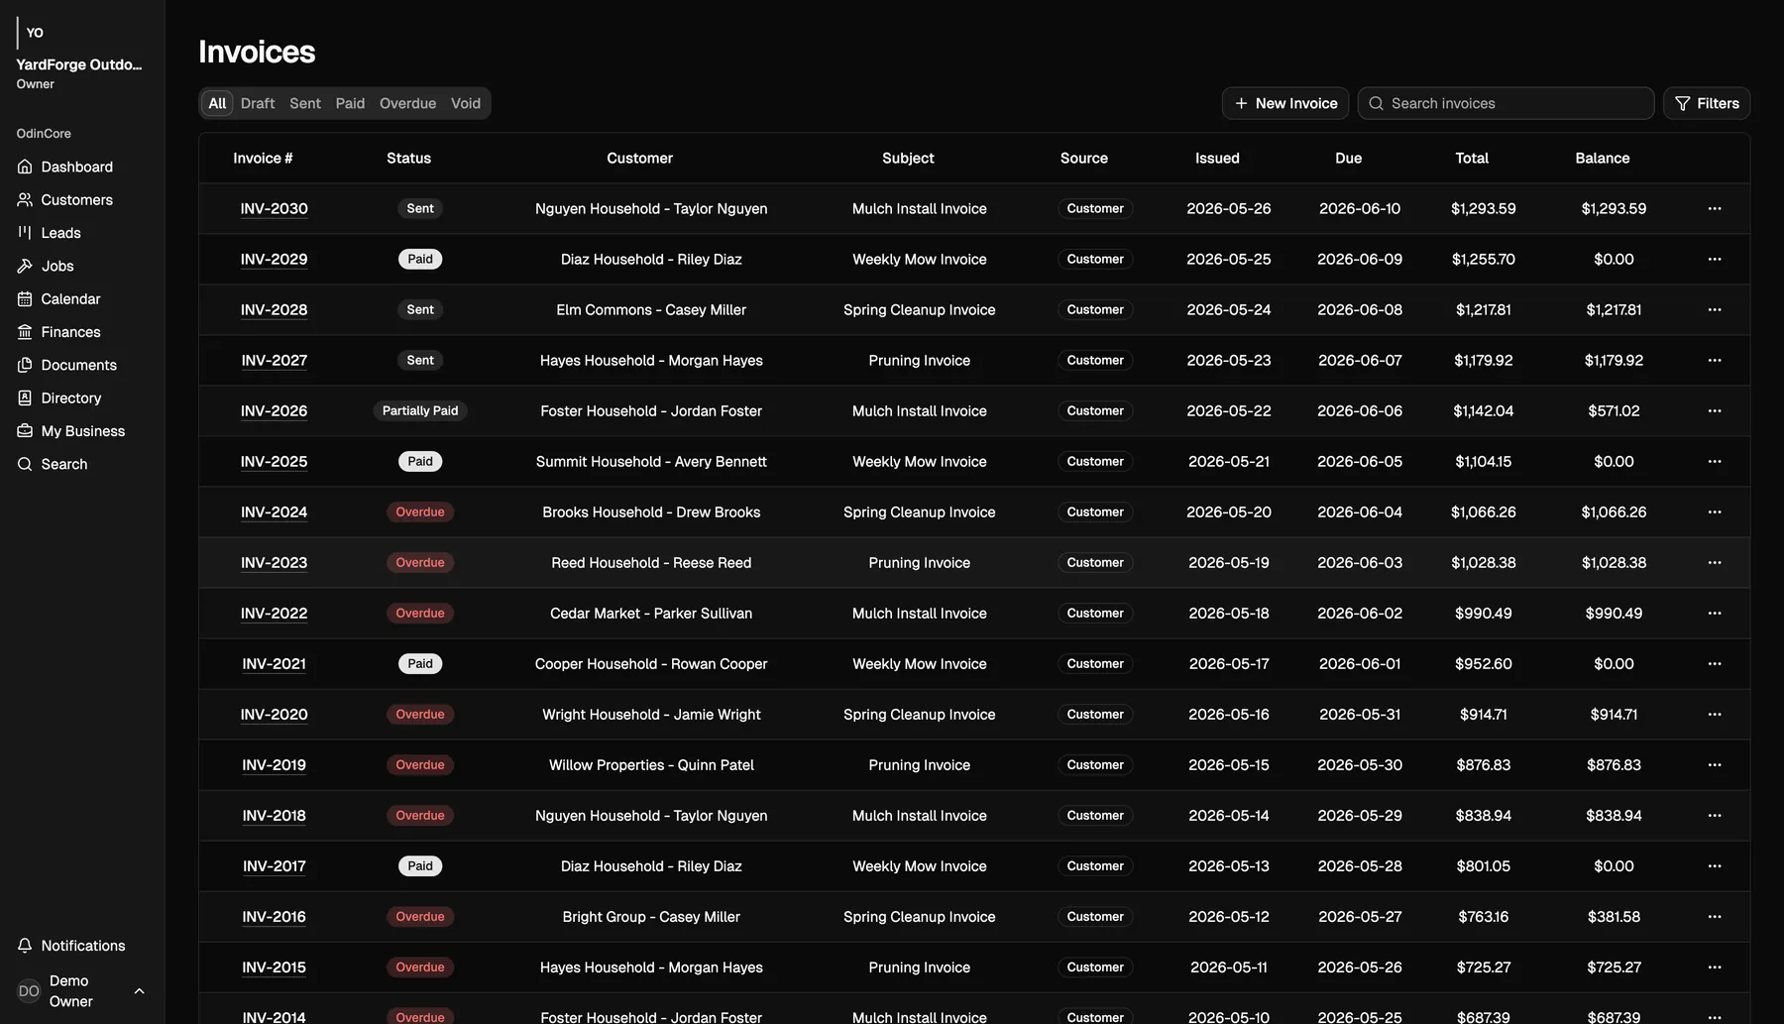Switch to the Paid tab
Viewport: 1784px width, 1024px height.
point(350,103)
